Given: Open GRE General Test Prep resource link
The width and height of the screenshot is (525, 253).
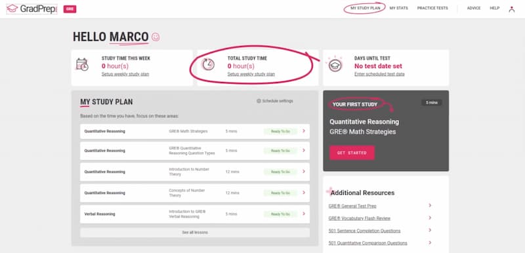Looking at the screenshot, I should (x=352, y=206).
